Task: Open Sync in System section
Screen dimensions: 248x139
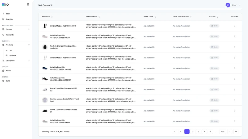Action: pos(8,81)
